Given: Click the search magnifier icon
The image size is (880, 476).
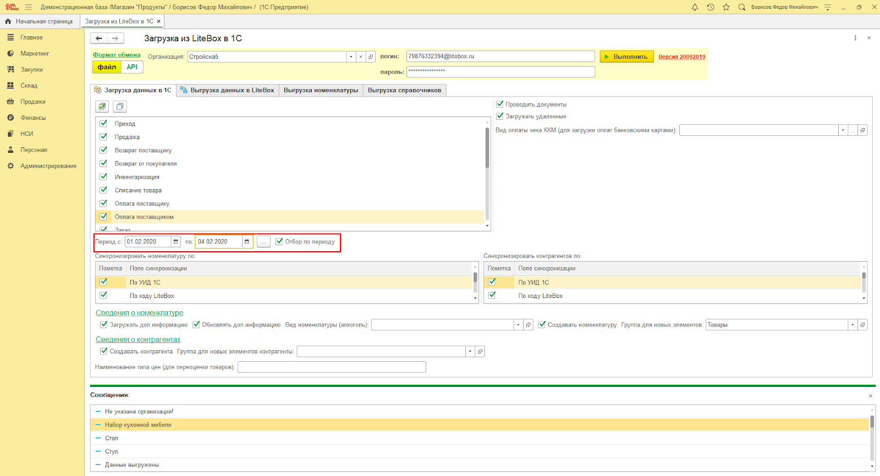Looking at the screenshot, I should tap(742, 7).
